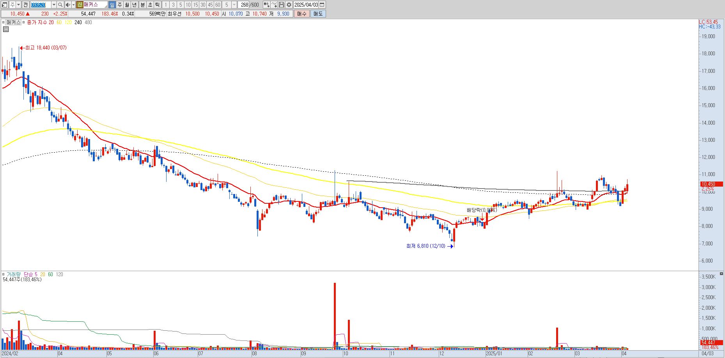
Task: Click the magnifier stock search icon
Action: pos(60,5)
